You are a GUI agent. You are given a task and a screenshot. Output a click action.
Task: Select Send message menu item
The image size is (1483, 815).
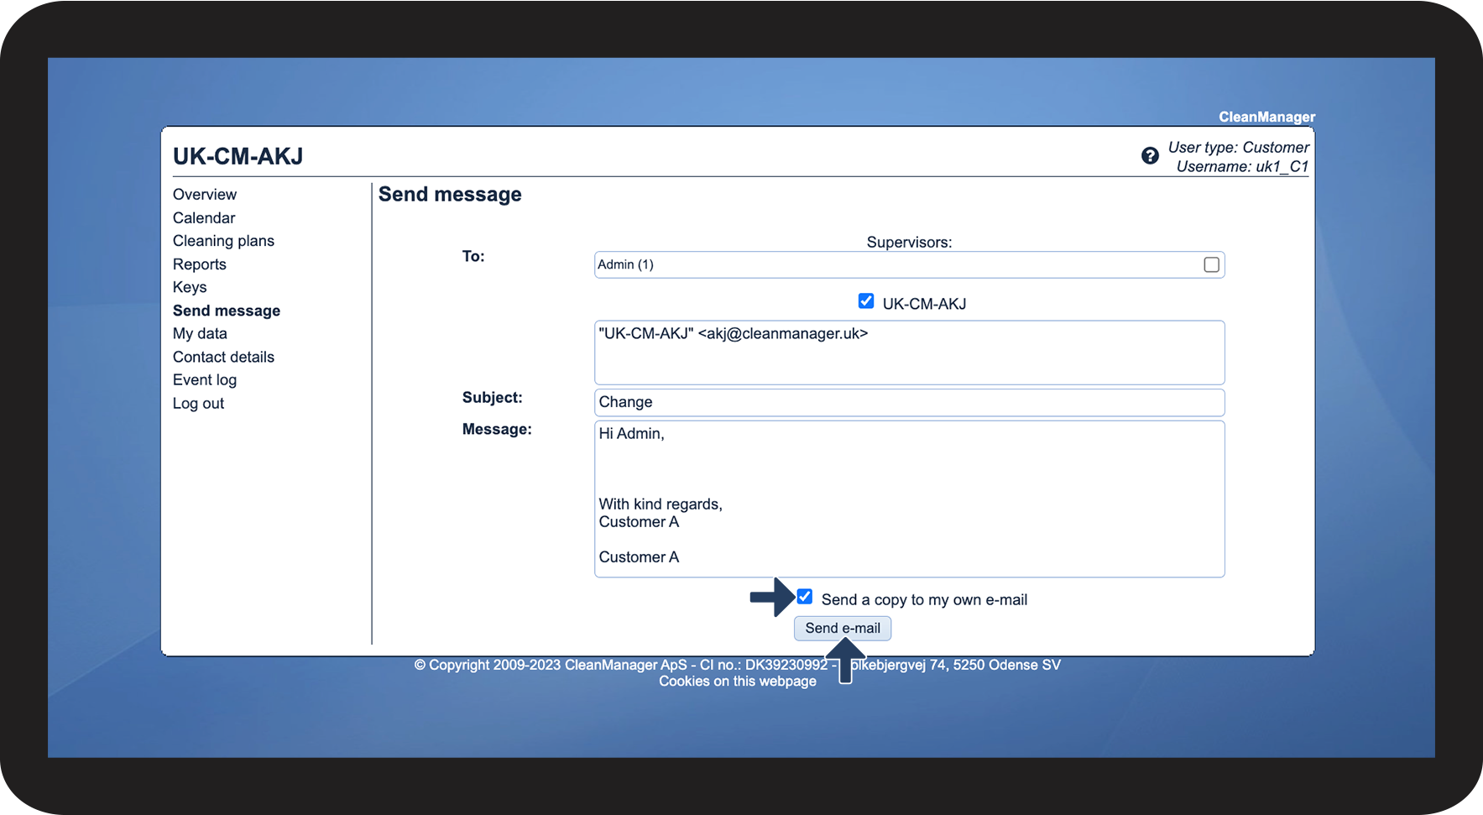point(227,311)
